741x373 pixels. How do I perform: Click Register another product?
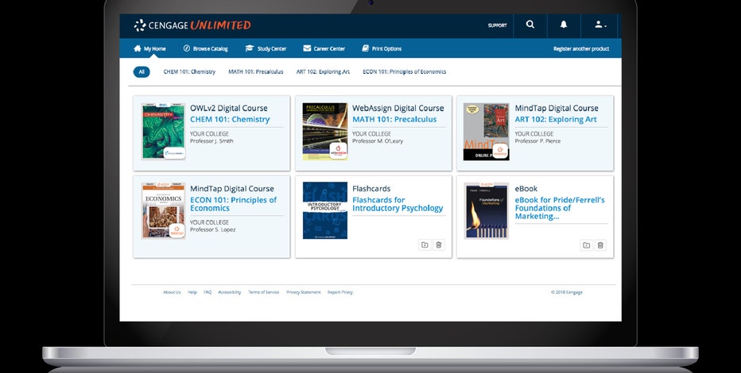pyautogui.click(x=581, y=48)
